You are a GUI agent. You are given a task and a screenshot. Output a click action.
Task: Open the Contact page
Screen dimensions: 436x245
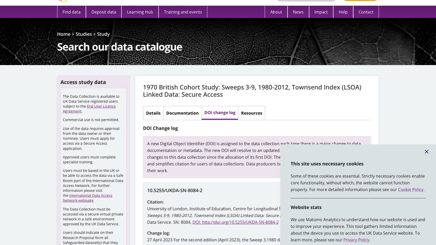click(x=366, y=12)
